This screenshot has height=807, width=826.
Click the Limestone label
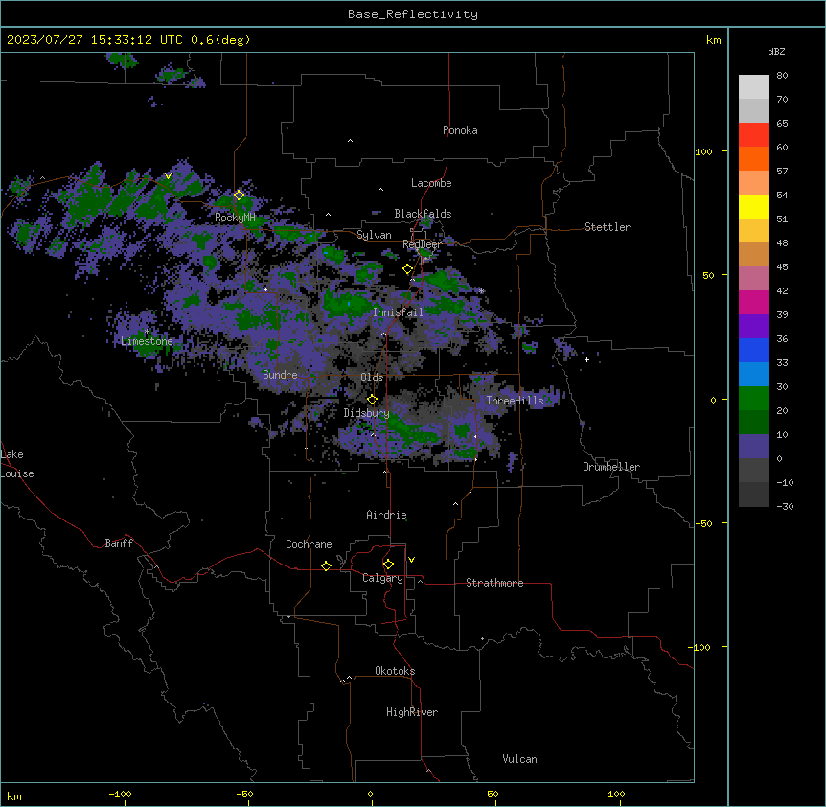click(x=147, y=341)
